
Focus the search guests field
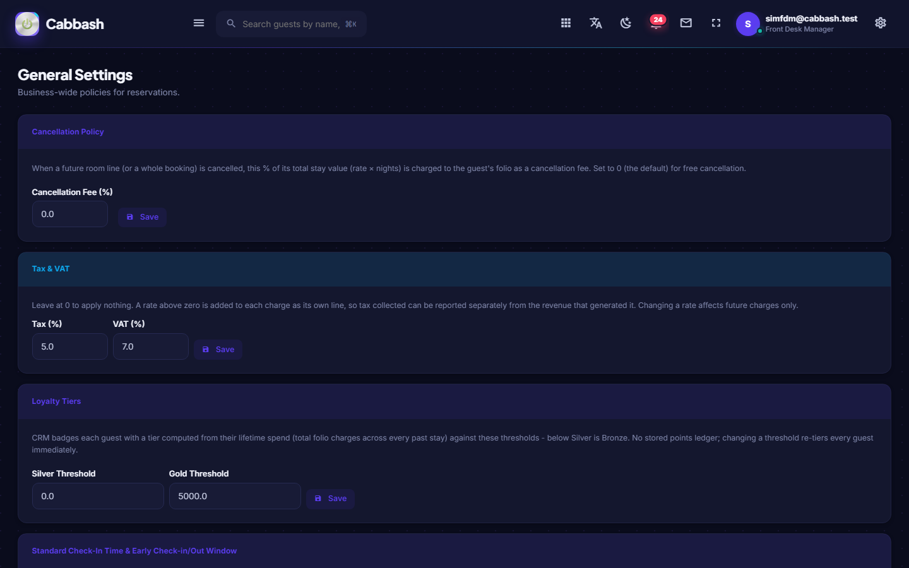291,24
